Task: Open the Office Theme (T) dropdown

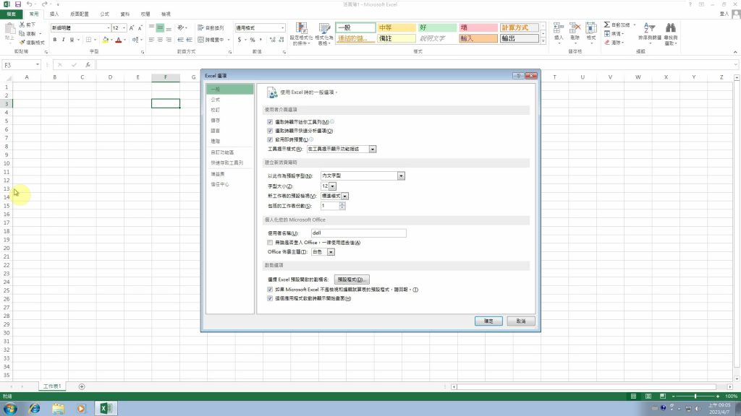Action: point(331,252)
